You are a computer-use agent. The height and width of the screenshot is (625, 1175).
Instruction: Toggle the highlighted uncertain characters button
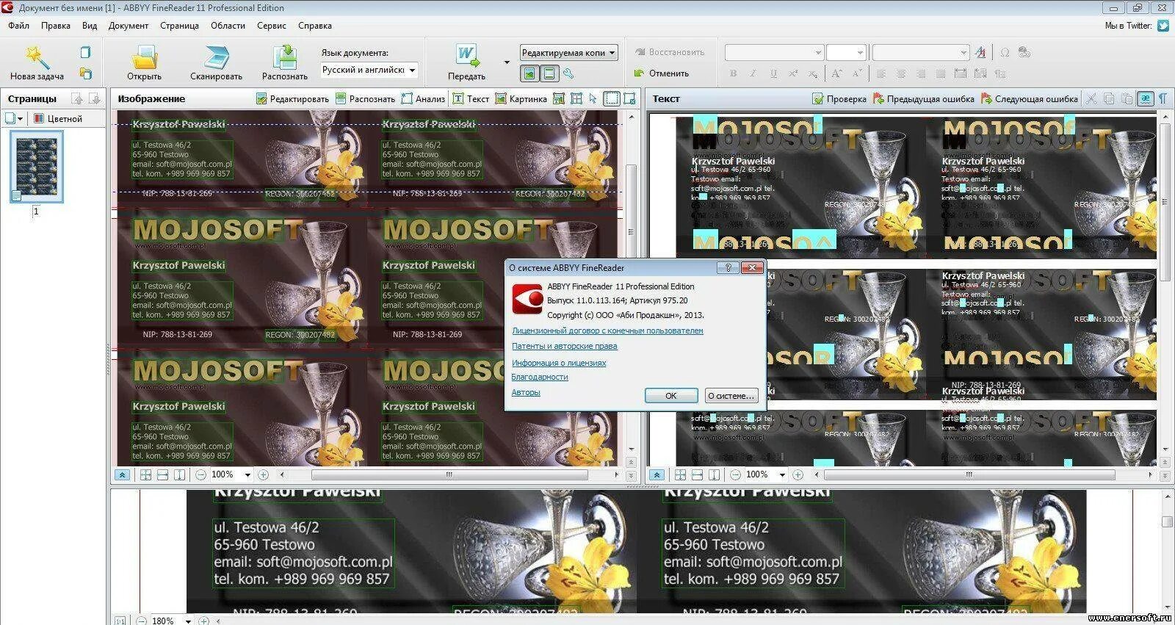click(1145, 98)
